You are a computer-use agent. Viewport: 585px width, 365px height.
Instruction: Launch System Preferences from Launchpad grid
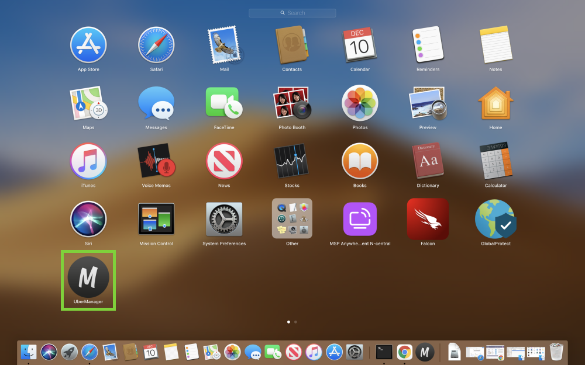224,219
